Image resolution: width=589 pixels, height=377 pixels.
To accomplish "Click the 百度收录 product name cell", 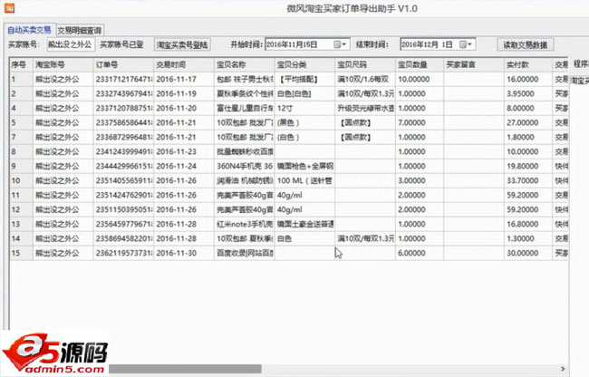I will (x=245, y=253).
